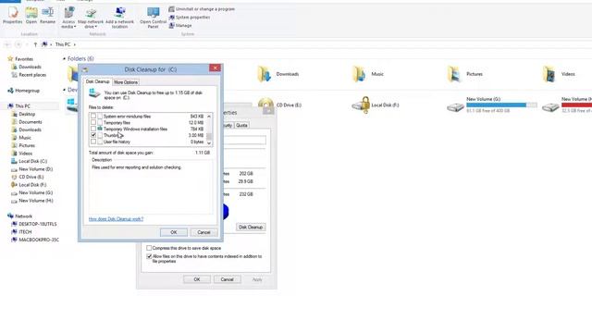Check Temporary Windows installation files
This screenshot has height=333, width=592.
click(x=93, y=129)
